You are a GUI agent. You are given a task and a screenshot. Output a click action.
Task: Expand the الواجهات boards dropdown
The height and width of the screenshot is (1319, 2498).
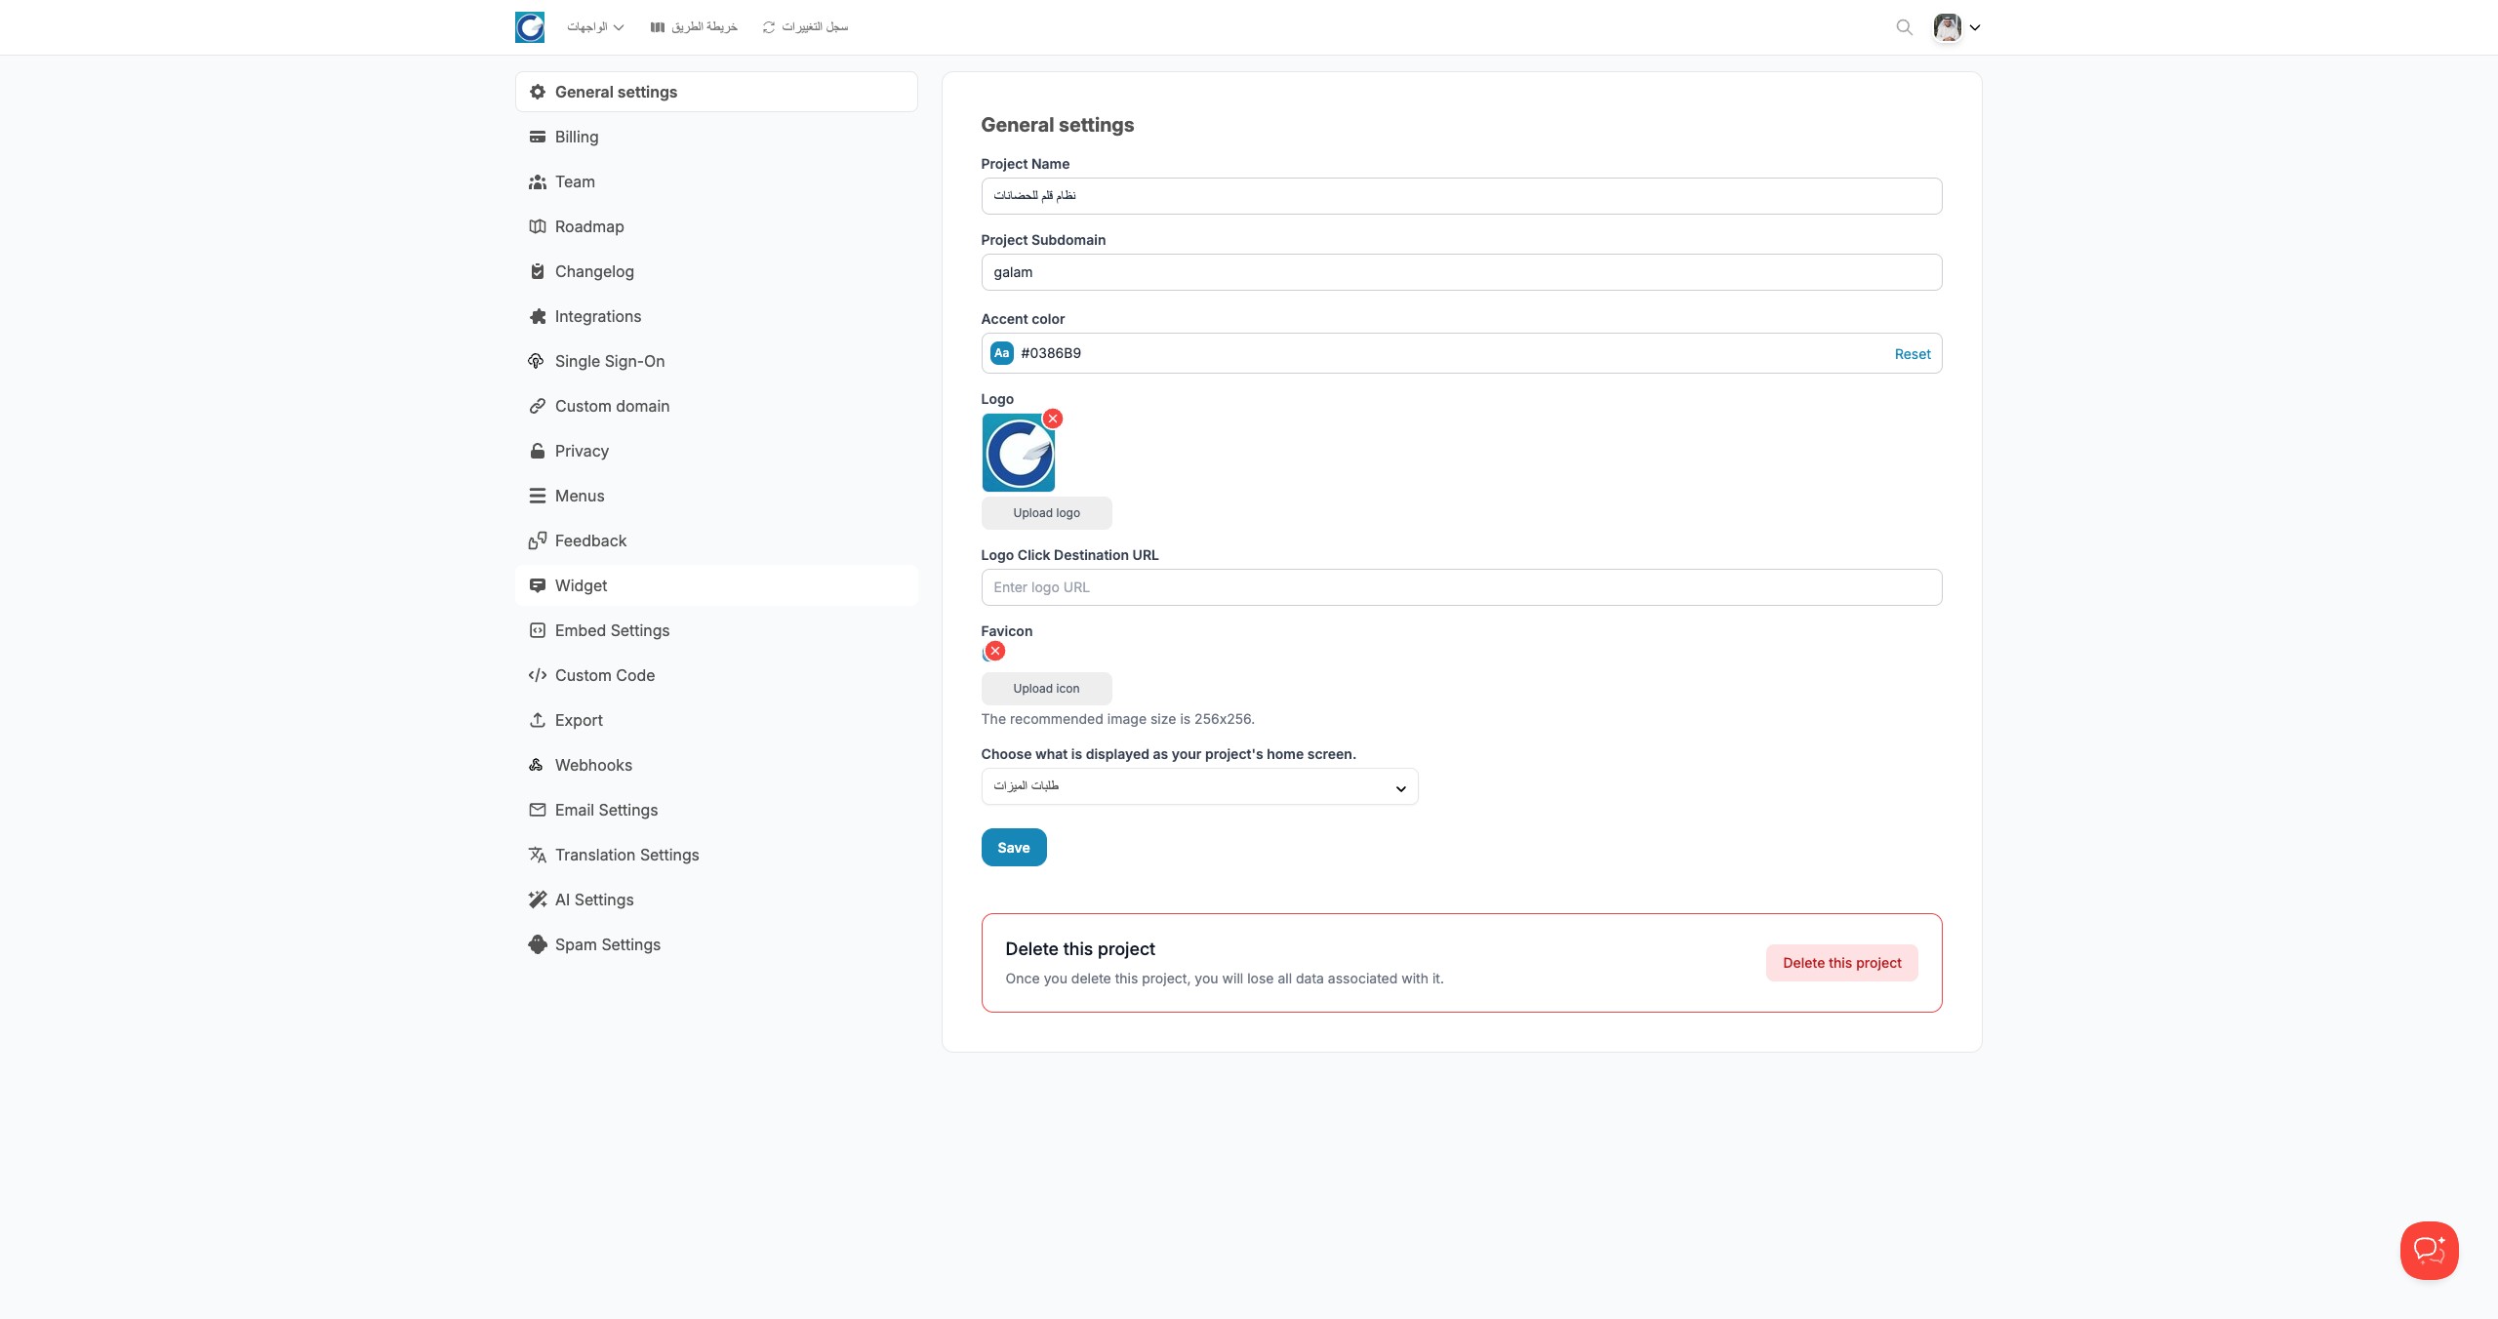(595, 27)
